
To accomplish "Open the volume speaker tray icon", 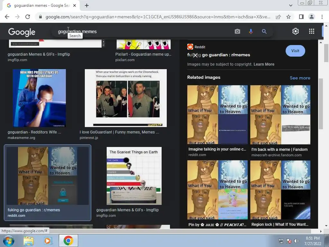I will point(297,241).
